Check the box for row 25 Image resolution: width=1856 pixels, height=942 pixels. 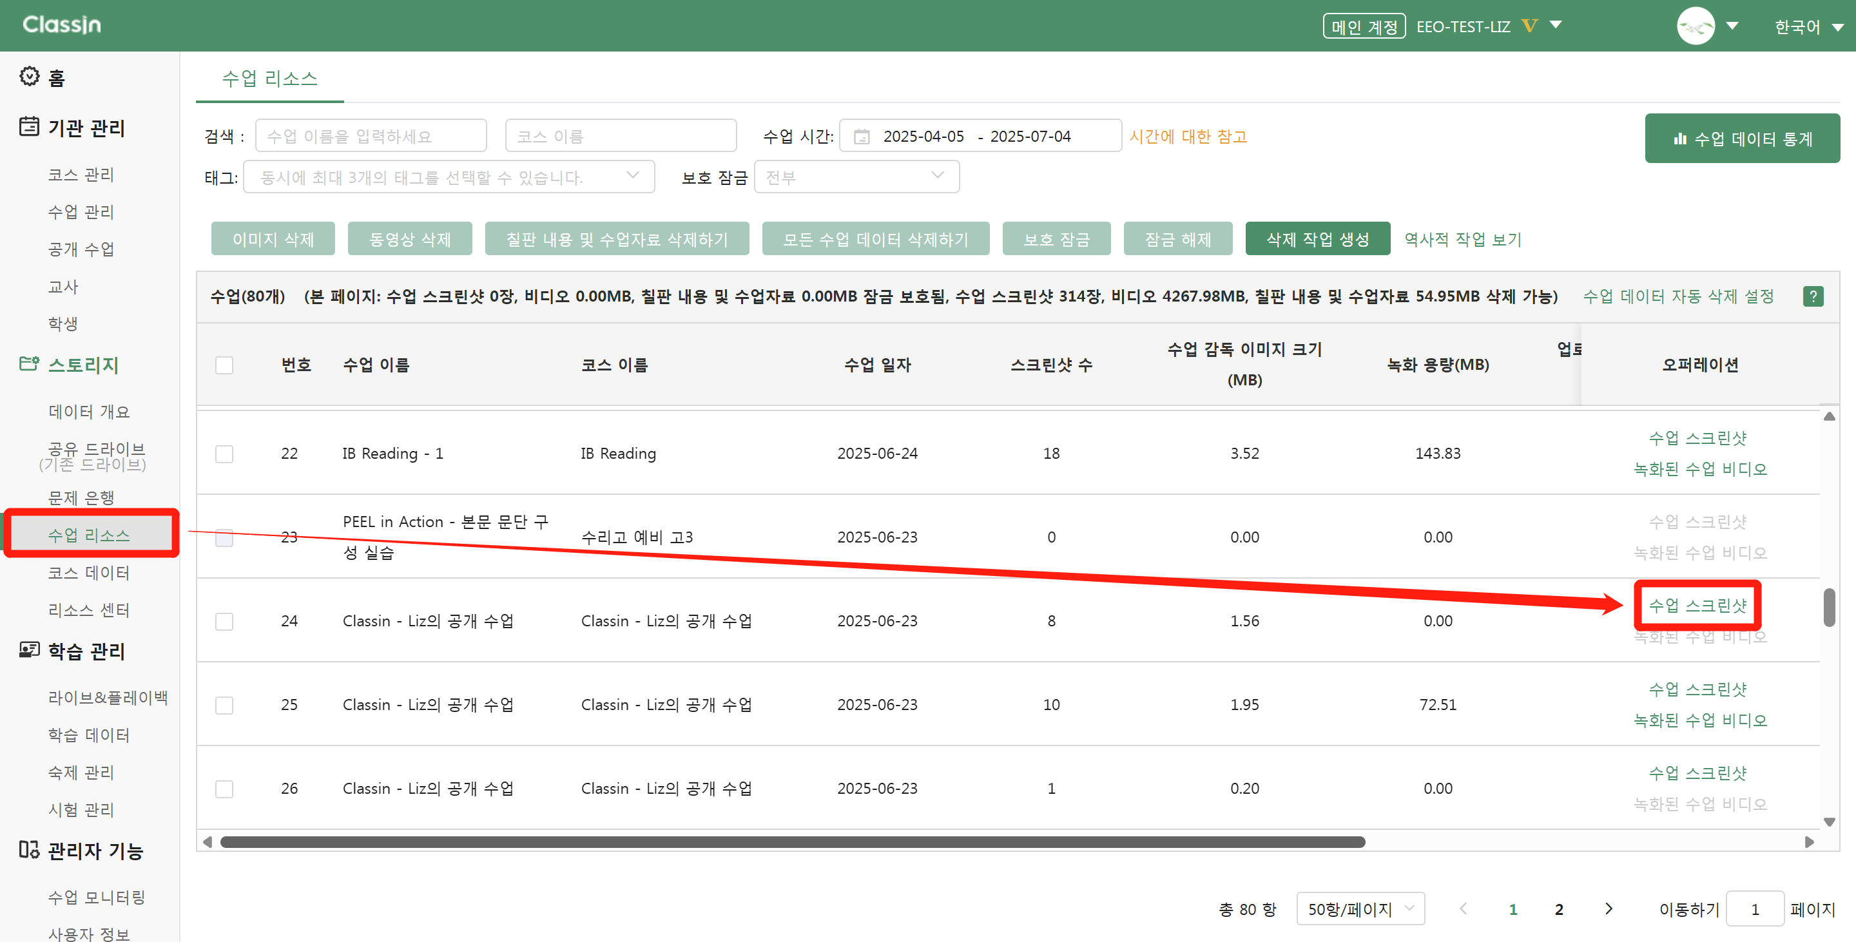point(224,705)
